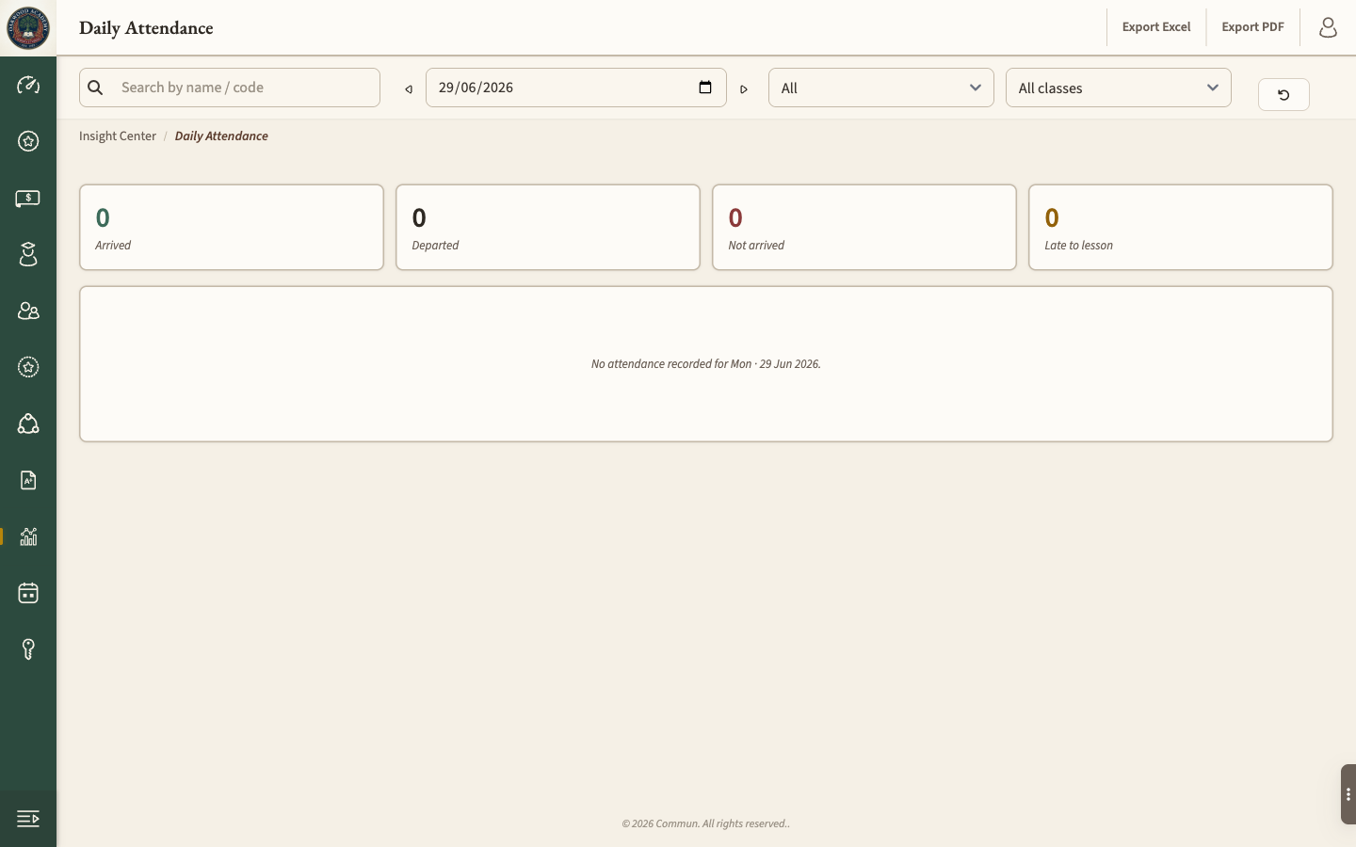The image size is (1356, 847).
Task: Click the copyright footer text
Action: click(x=706, y=823)
